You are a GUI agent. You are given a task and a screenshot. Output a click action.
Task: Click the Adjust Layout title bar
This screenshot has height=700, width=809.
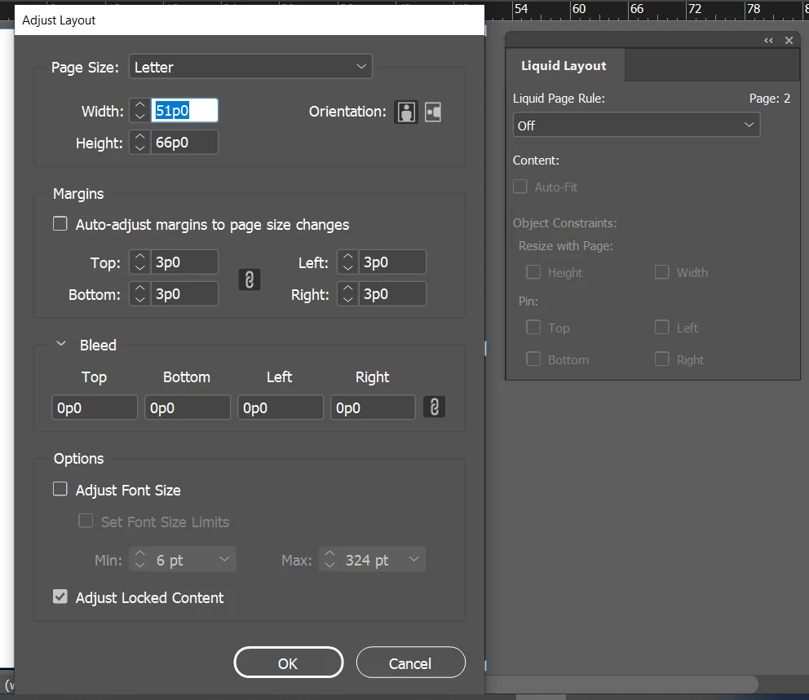pos(250,20)
